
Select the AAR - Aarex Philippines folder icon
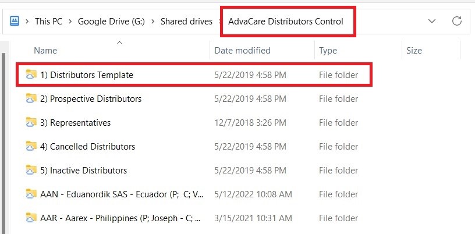31,218
